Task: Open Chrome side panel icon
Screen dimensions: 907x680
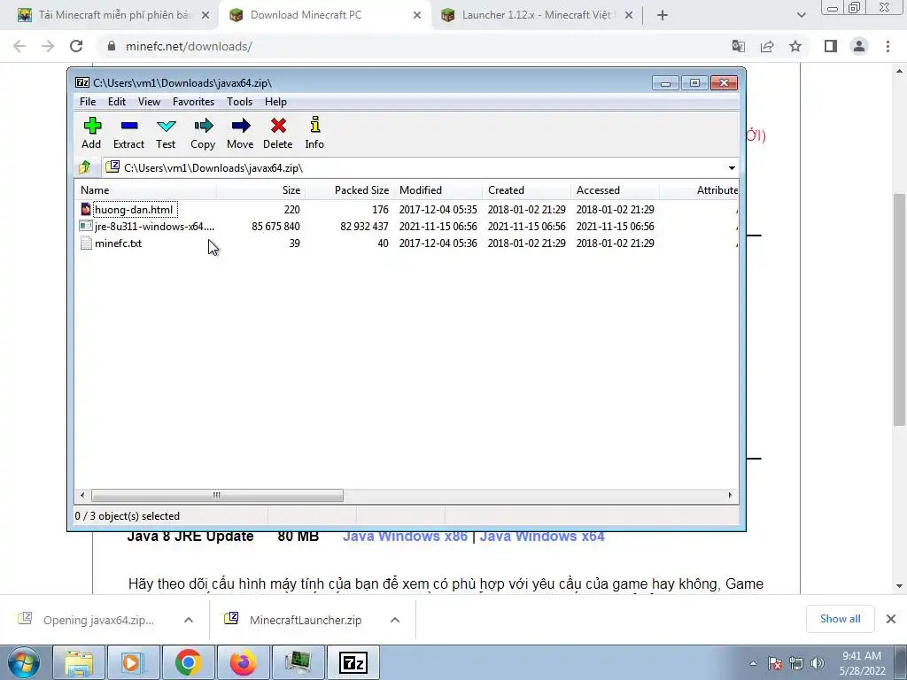Action: (831, 46)
